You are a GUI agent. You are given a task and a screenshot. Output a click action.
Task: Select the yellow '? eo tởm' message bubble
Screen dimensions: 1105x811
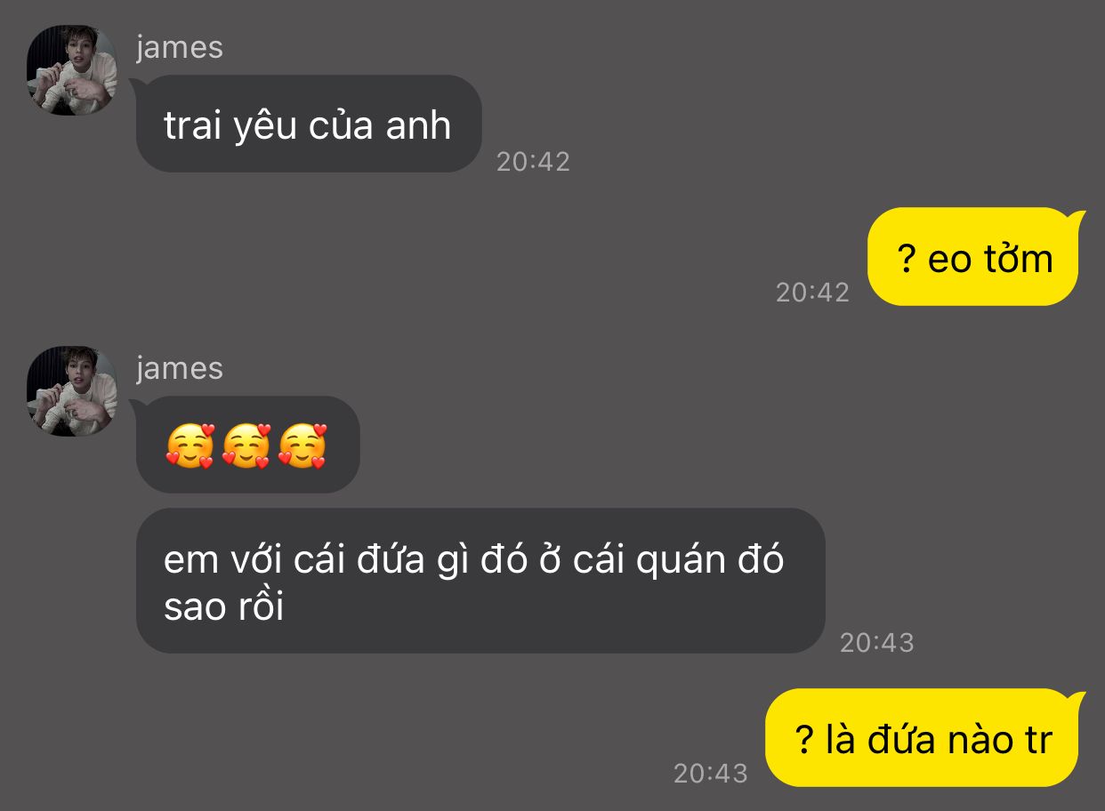(975, 256)
